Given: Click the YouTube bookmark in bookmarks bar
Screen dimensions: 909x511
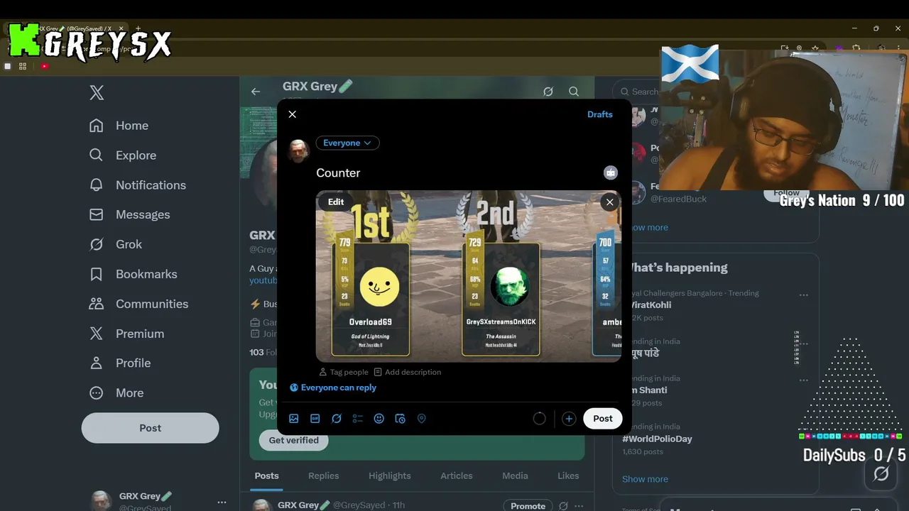Looking at the screenshot, I should (44, 66).
